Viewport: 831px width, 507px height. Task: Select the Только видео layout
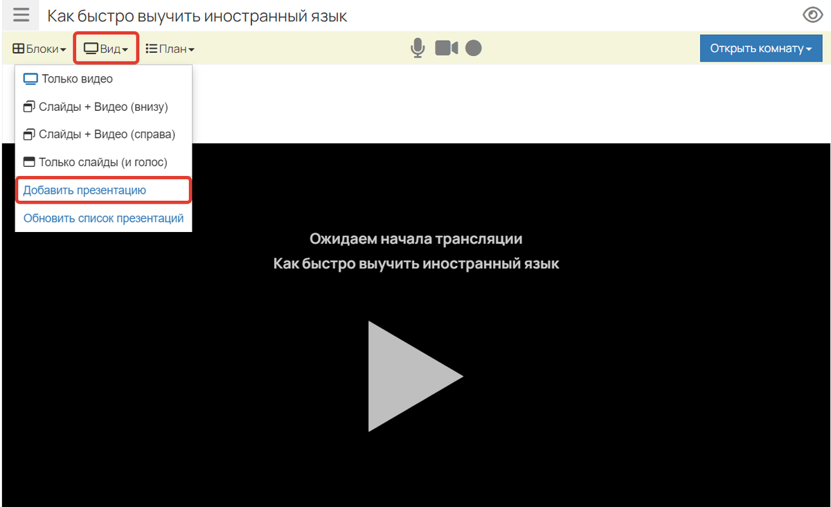[x=76, y=79]
